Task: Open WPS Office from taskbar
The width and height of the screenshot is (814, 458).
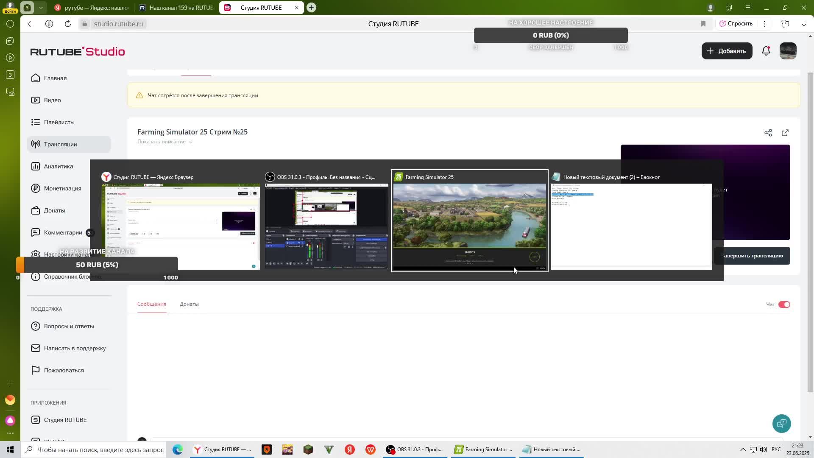Action: click(371, 450)
